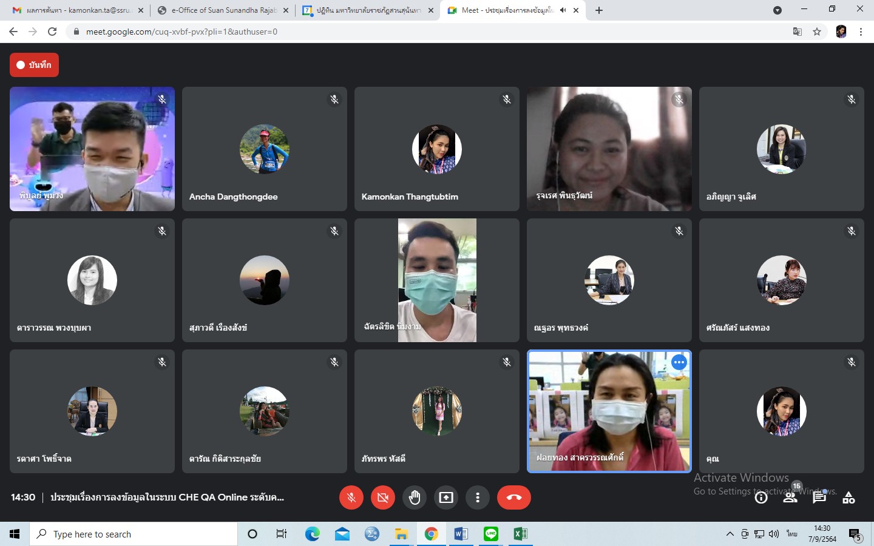Leave the call with red hang-up button
The image size is (874, 546).
coord(513,497)
